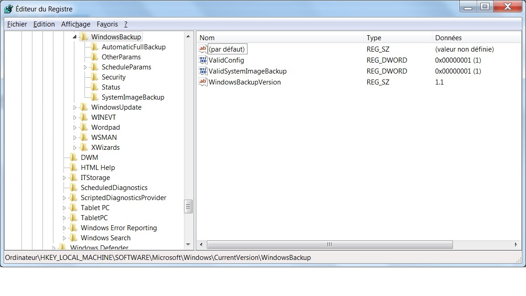This screenshot has height=296, width=526.
Task: Expand the Windows Search key
Action: tap(64, 238)
